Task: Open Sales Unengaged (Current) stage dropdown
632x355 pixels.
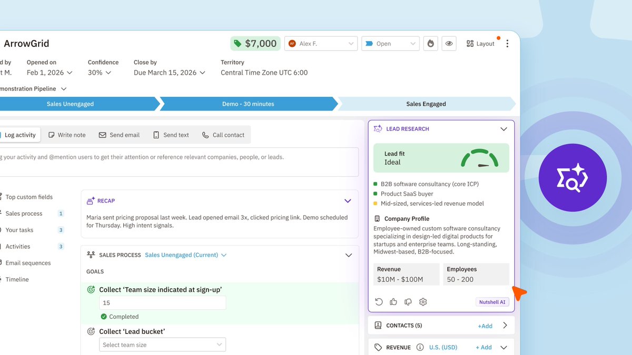Action: (186, 255)
